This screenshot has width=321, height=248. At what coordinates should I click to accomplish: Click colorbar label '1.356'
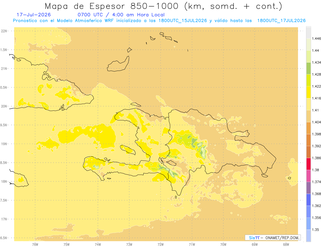tap(317, 218)
